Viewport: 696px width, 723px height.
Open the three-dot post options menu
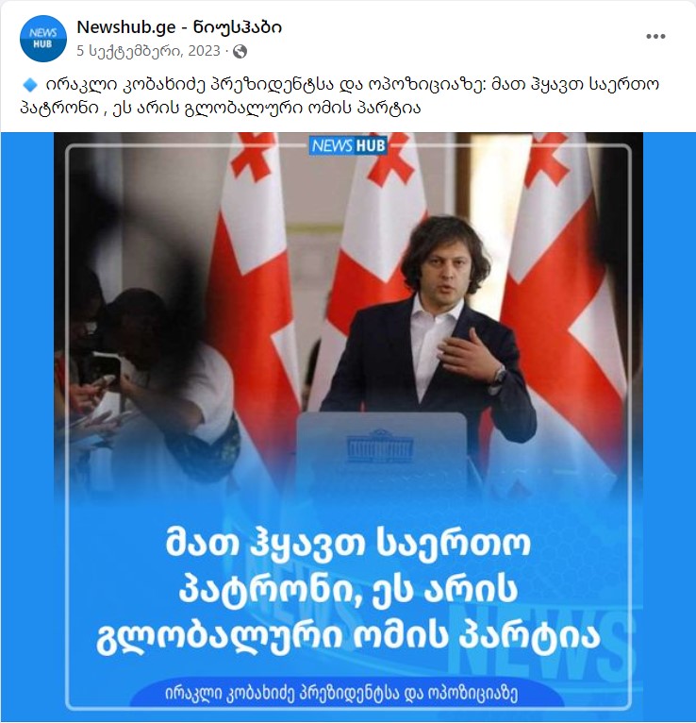655,37
